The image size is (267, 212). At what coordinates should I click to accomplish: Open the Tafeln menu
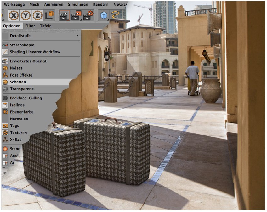[46, 26]
